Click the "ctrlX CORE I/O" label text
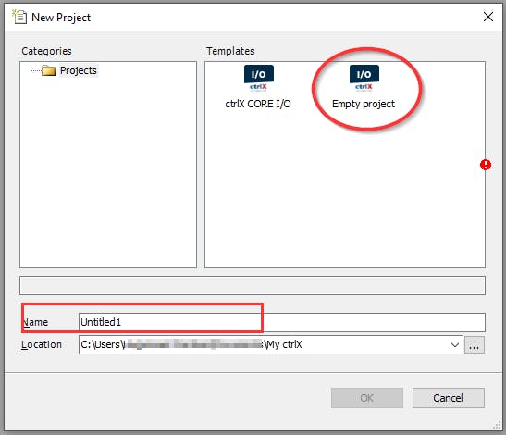The width and height of the screenshot is (506, 435). point(258,104)
